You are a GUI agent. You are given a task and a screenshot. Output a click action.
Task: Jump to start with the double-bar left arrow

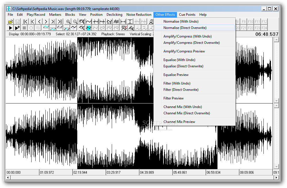click(x=25, y=22)
